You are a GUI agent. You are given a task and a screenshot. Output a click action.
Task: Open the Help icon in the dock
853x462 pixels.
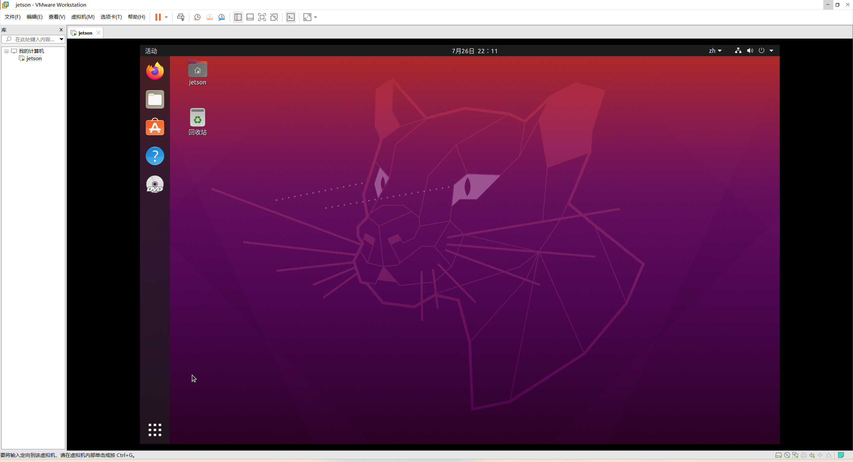155,156
